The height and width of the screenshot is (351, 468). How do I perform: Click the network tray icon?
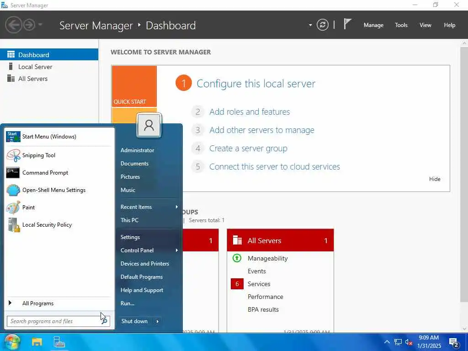pos(398,342)
